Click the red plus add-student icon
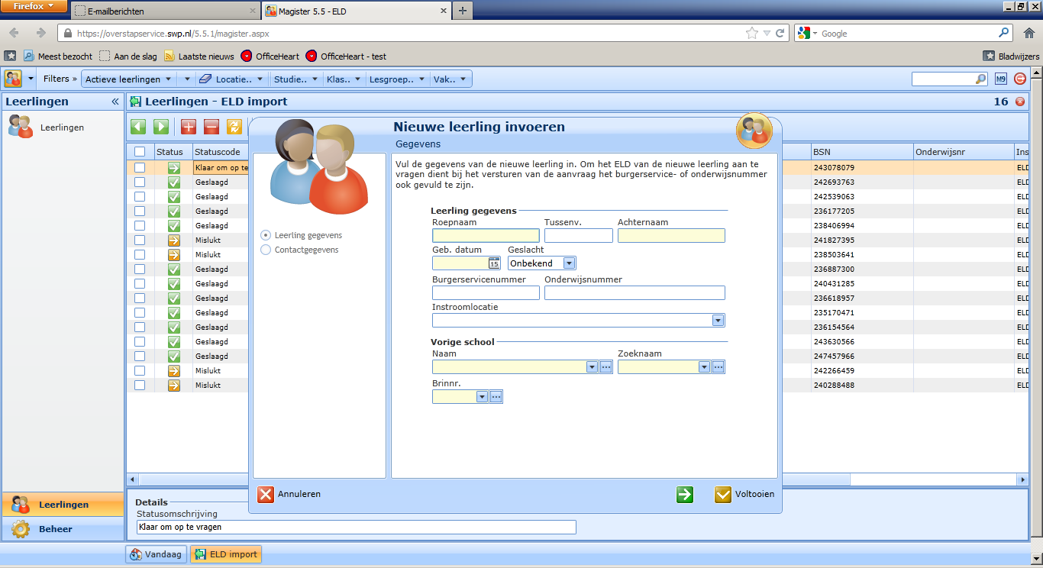 (x=189, y=127)
